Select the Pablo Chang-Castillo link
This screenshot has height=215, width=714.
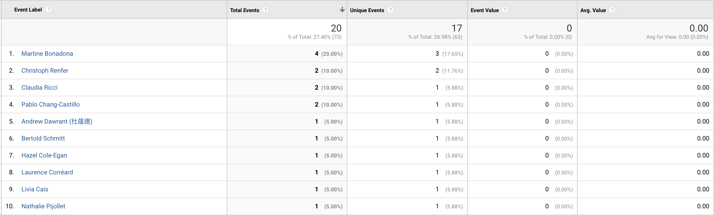(x=51, y=104)
